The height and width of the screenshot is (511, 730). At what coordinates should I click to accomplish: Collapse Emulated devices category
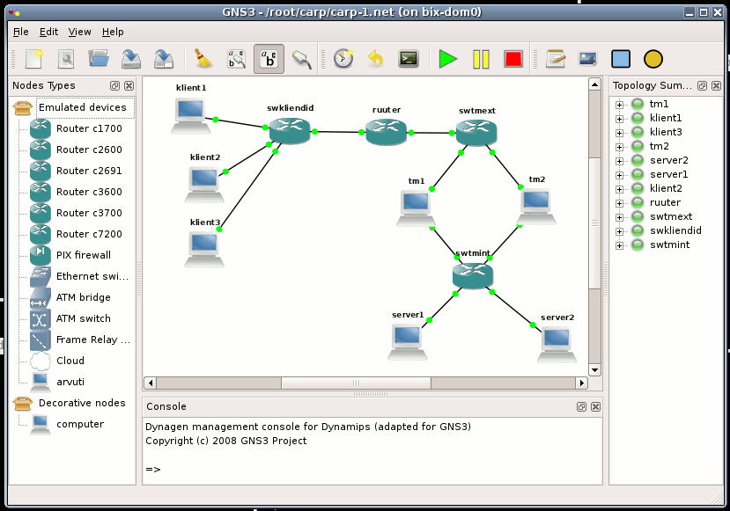pos(22,107)
